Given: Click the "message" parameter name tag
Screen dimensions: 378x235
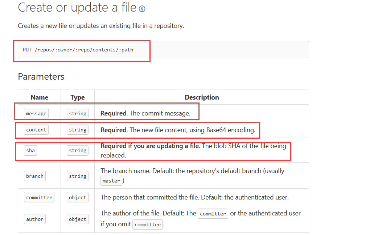Looking at the screenshot, I should (36, 113).
